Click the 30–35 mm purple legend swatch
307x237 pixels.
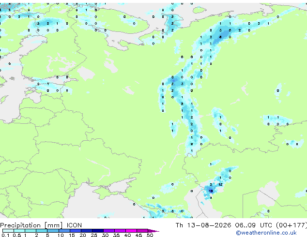point(108,231)
